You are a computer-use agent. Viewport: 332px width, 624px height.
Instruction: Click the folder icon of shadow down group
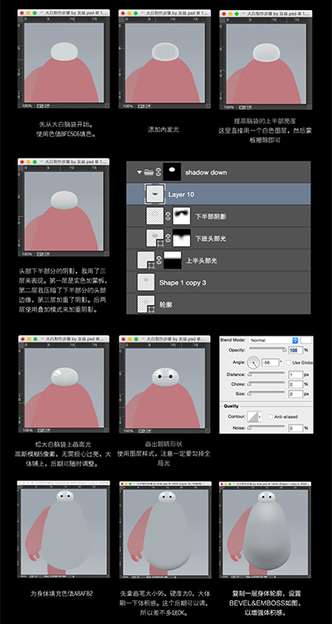pos(149,172)
